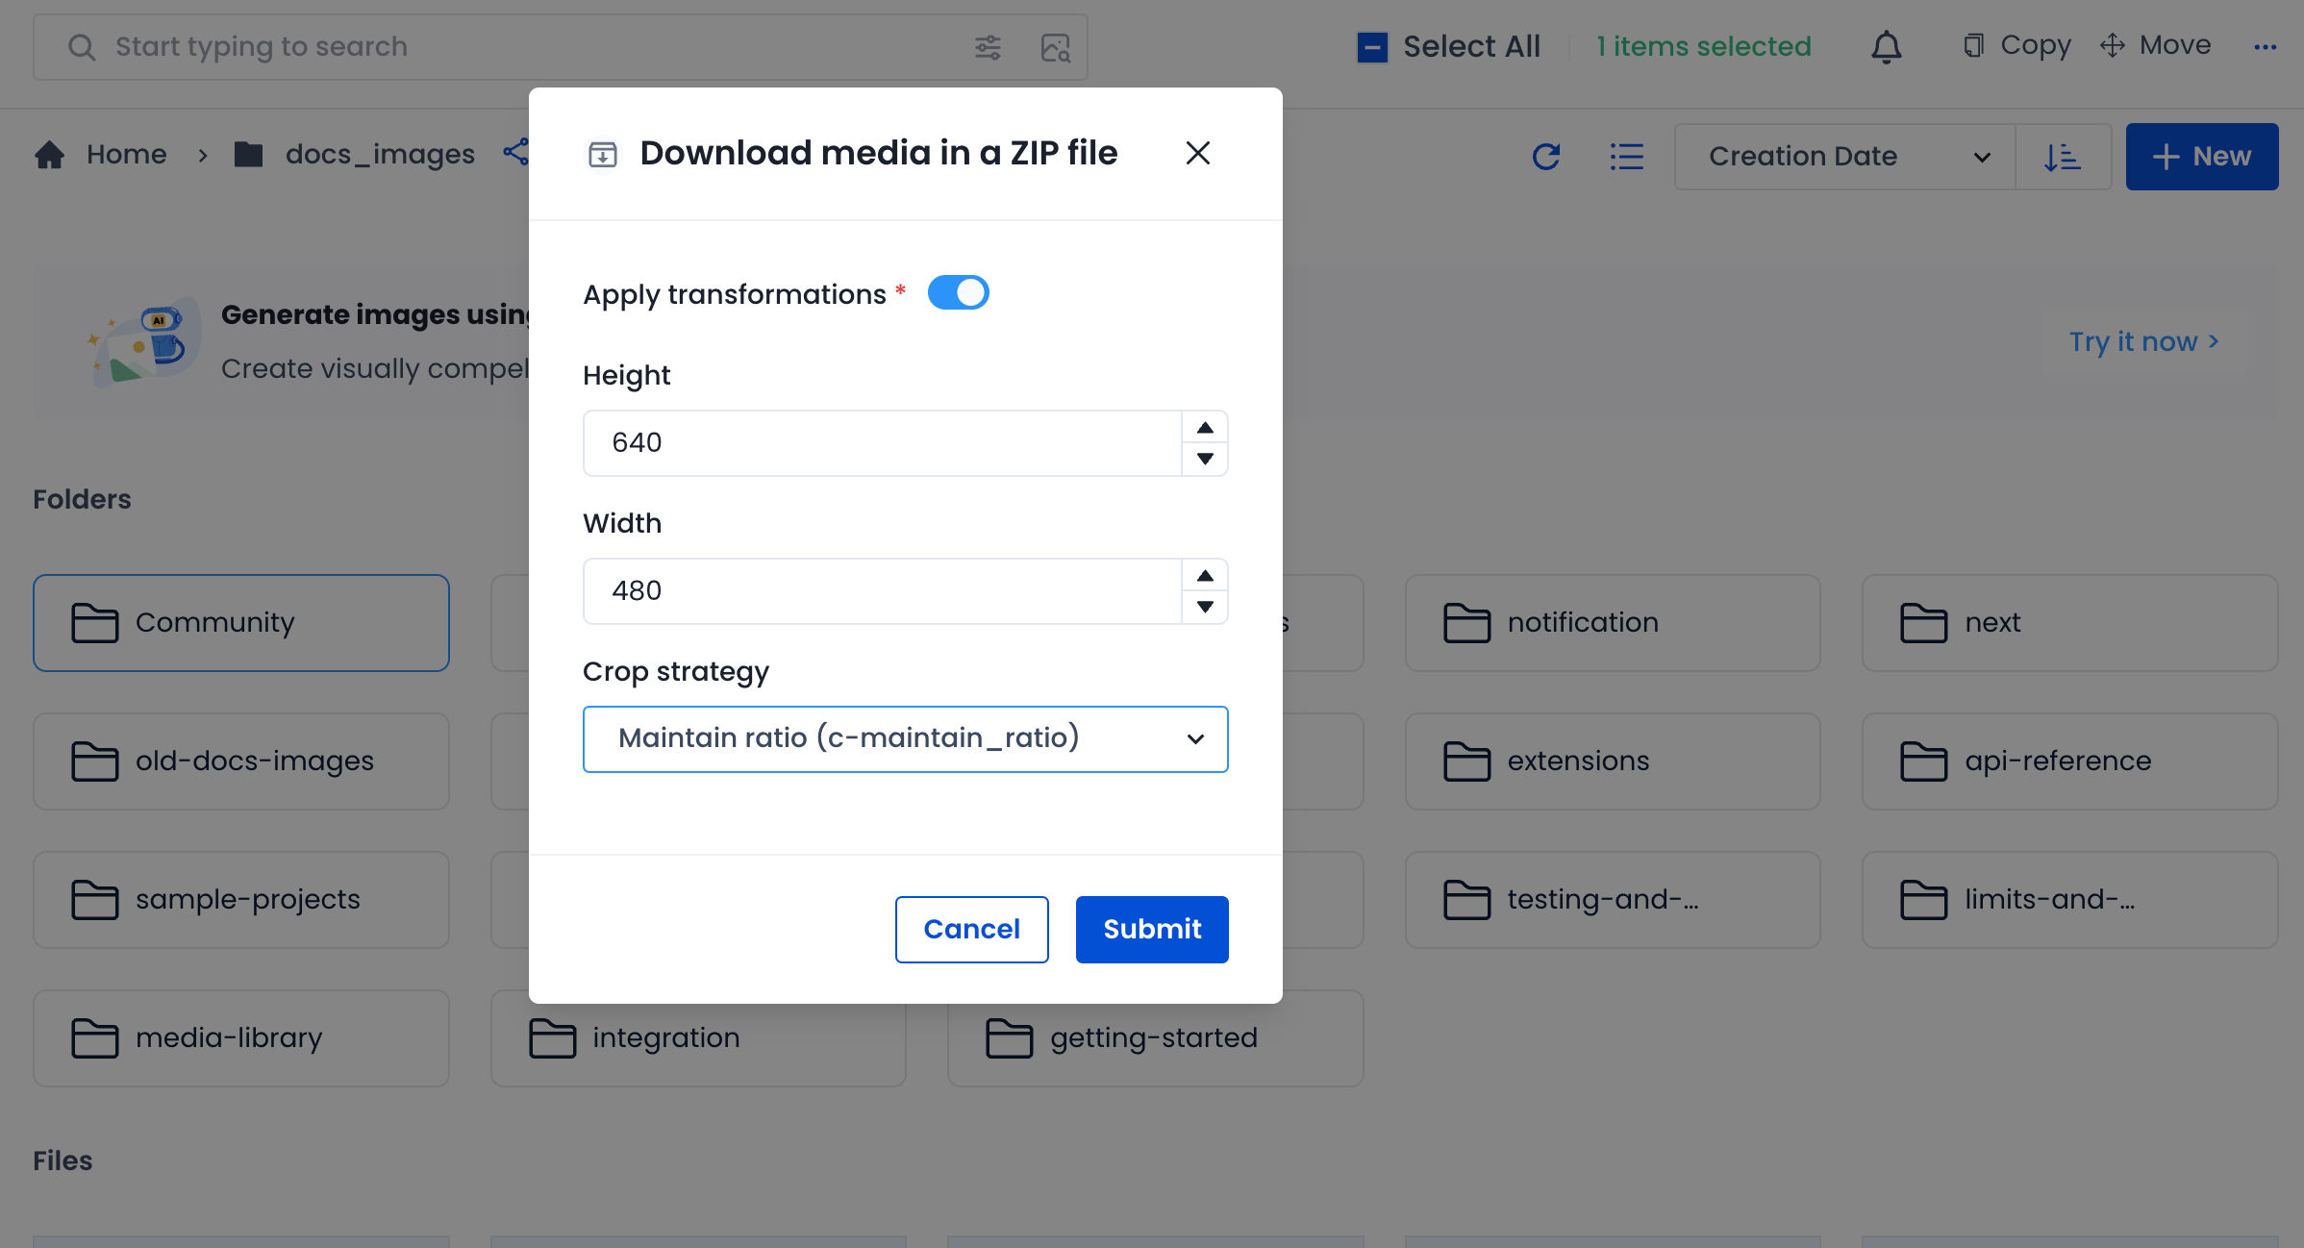Open the testing-and-... folder
The height and width of the screenshot is (1248, 2304).
(1613, 900)
